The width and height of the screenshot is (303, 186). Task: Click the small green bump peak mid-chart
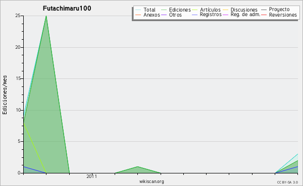[x=137, y=166]
